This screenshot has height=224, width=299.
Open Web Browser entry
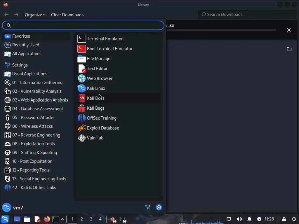tap(118, 78)
